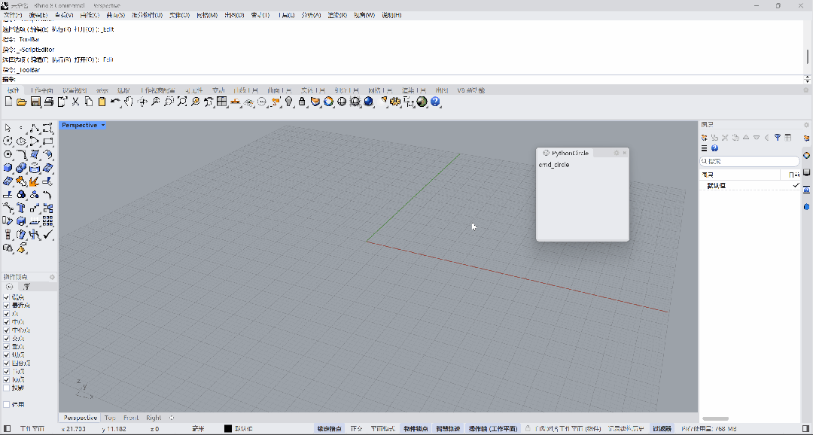Click the layer search input field

[x=753, y=161]
